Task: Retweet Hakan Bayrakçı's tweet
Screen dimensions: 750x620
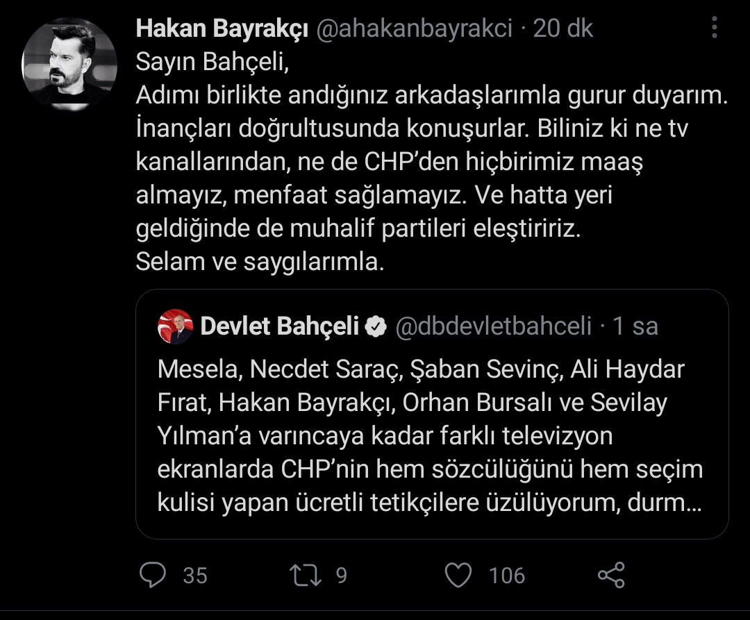Action: click(x=304, y=576)
